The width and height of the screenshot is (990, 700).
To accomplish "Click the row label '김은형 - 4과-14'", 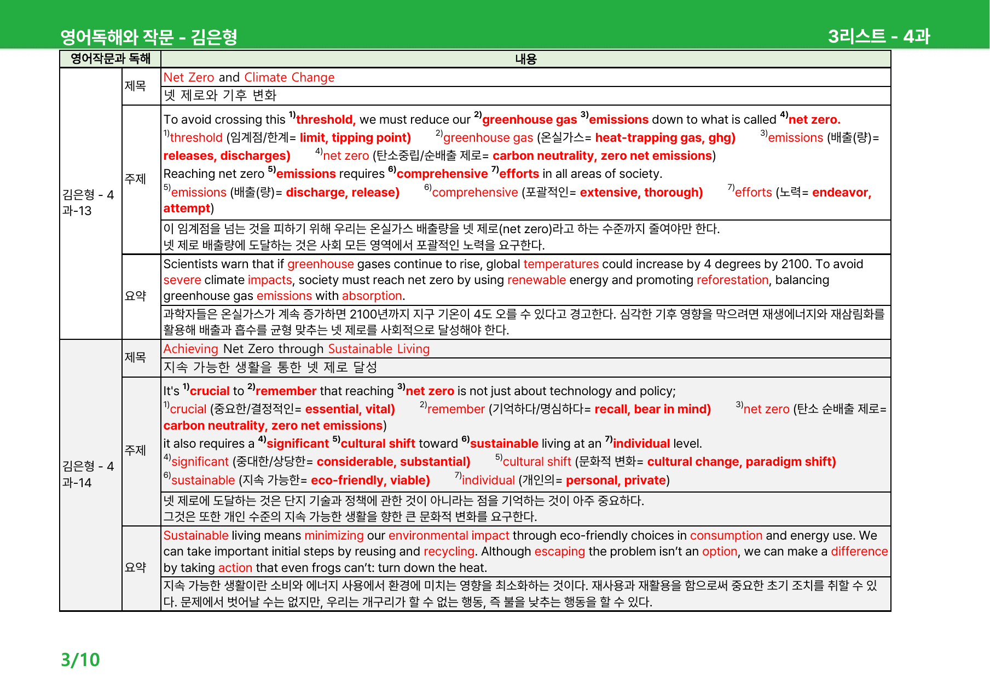I will (x=88, y=474).
